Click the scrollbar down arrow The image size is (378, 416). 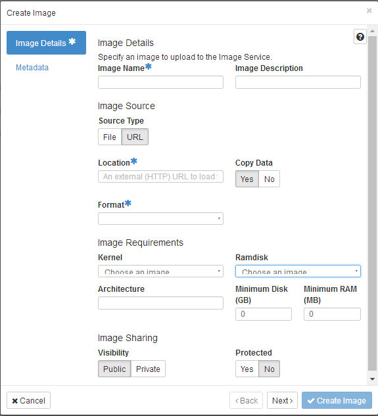pyautogui.click(x=373, y=379)
